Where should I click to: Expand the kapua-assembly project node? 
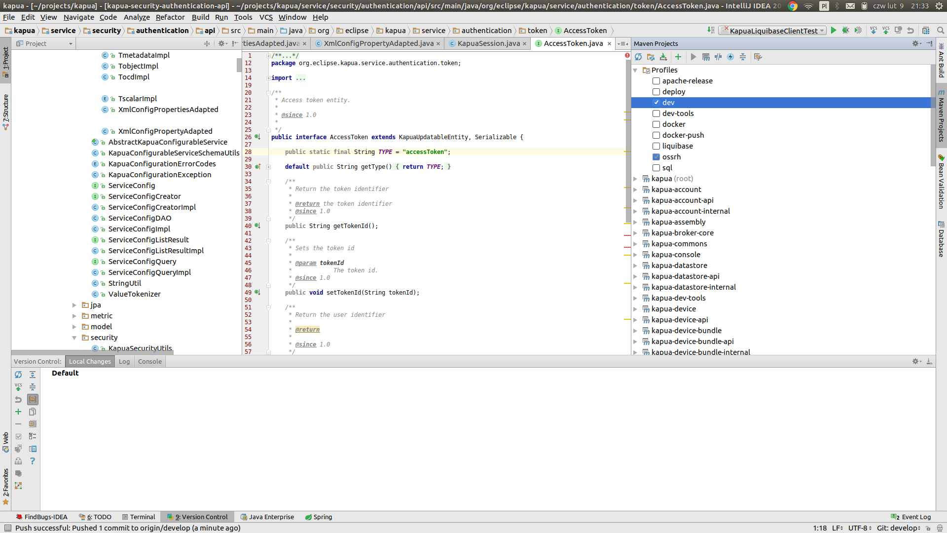point(636,222)
